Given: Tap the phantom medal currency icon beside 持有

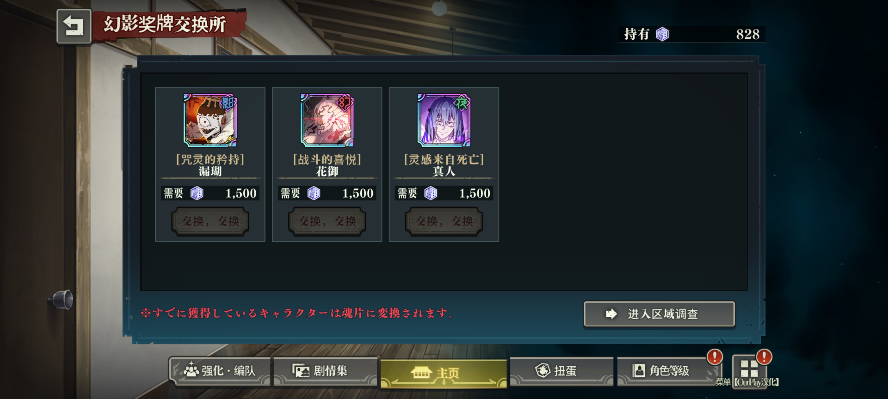Looking at the screenshot, I should tap(662, 34).
